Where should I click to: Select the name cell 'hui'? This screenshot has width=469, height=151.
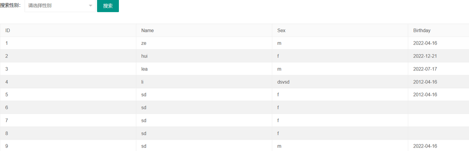[204, 56]
